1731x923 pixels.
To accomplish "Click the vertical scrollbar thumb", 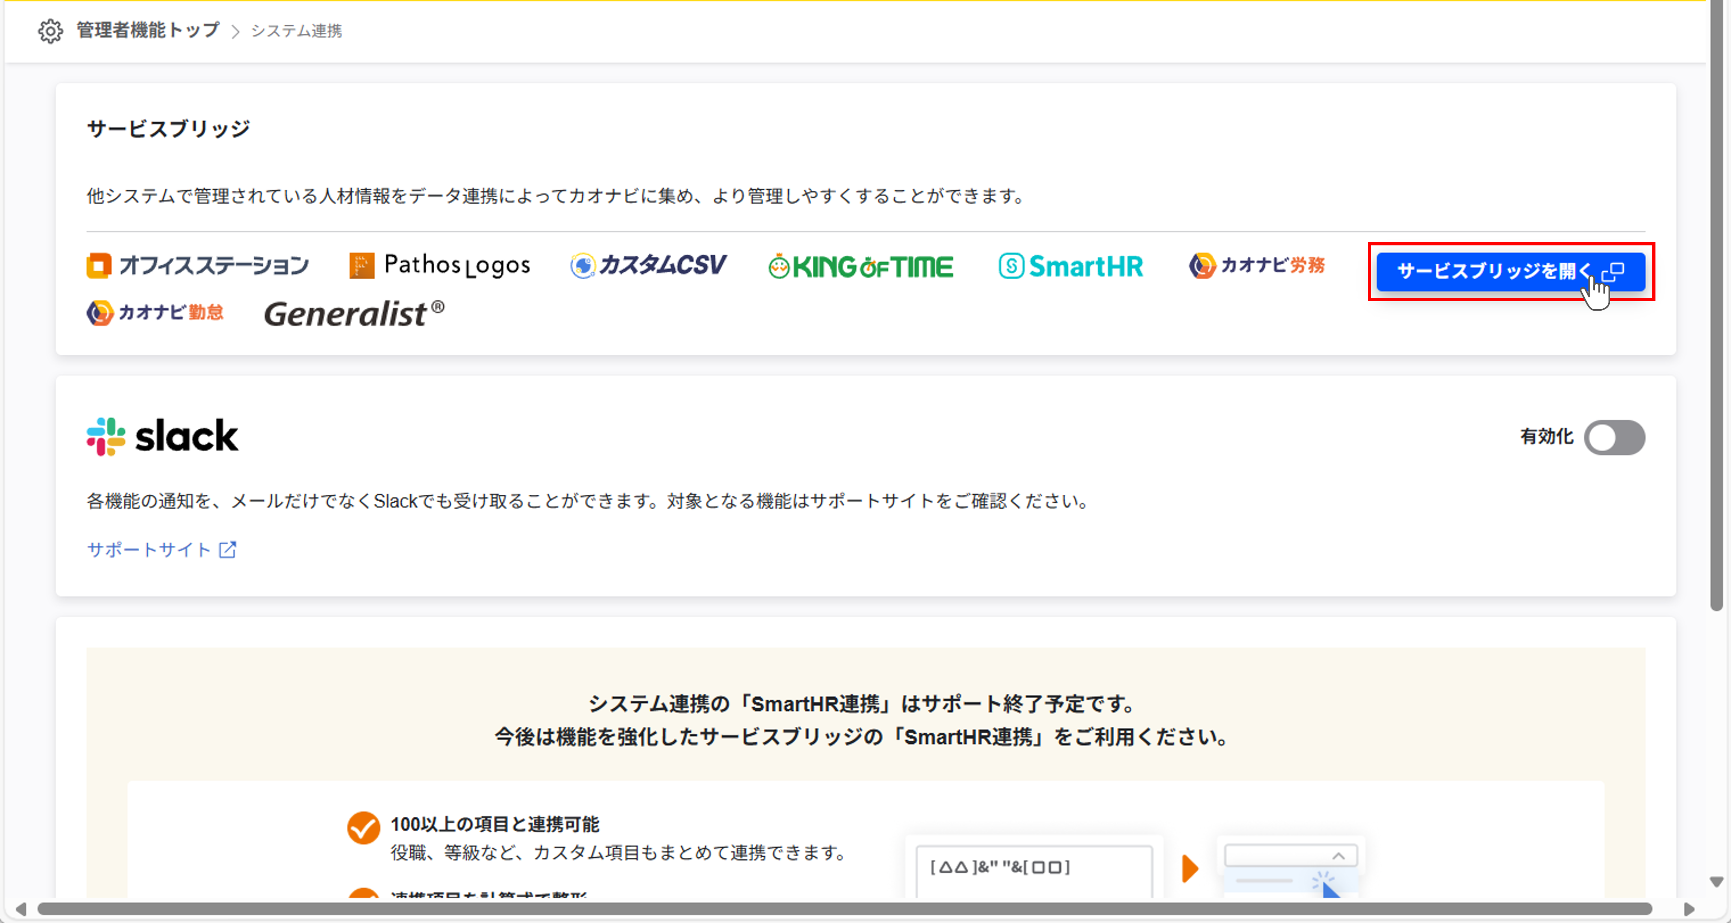I will click(x=1716, y=306).
